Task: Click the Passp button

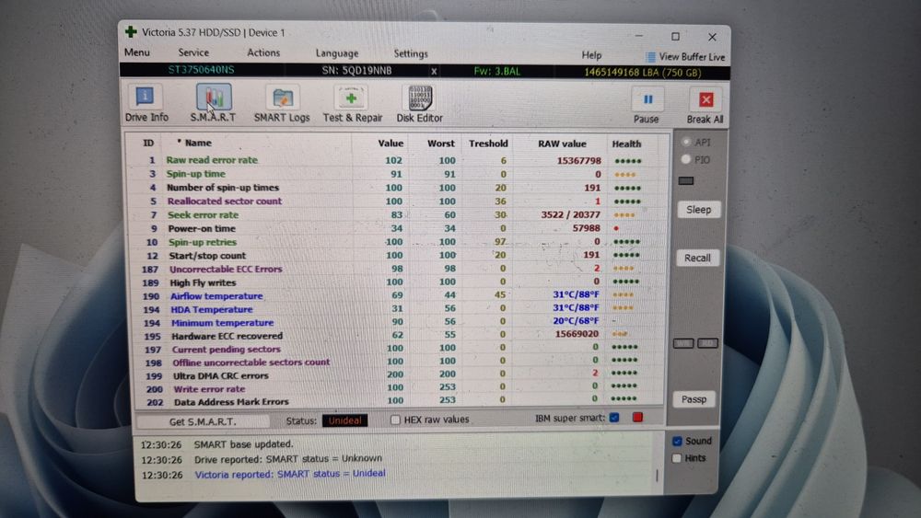Action: pyautogui.click(x=694, y=399)
